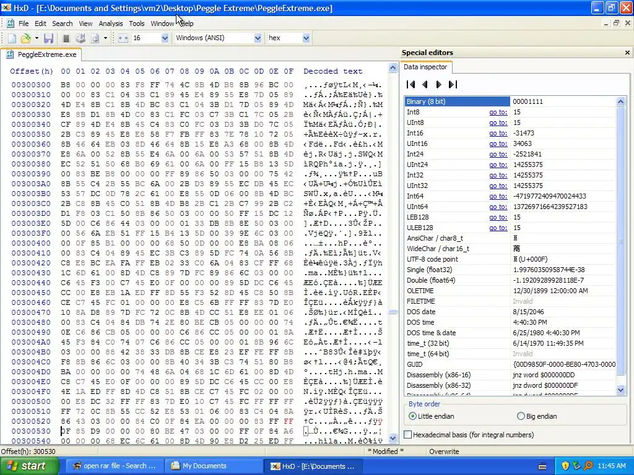Click the 'go to:' link for Int8

click(498, 112)
